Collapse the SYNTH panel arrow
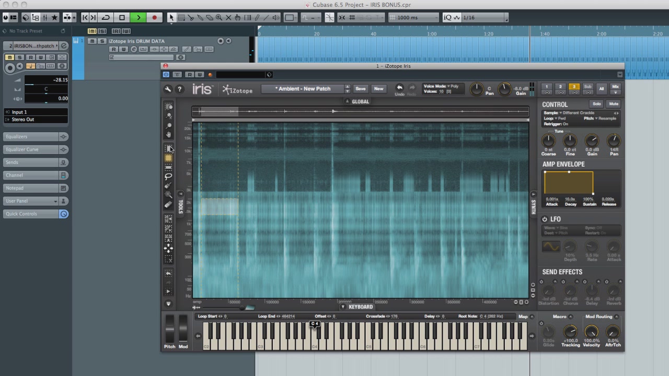This screenshot has width=669, height=376. coord(533,194)
